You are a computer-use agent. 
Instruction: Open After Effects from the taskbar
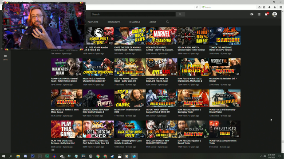[47, 156]
